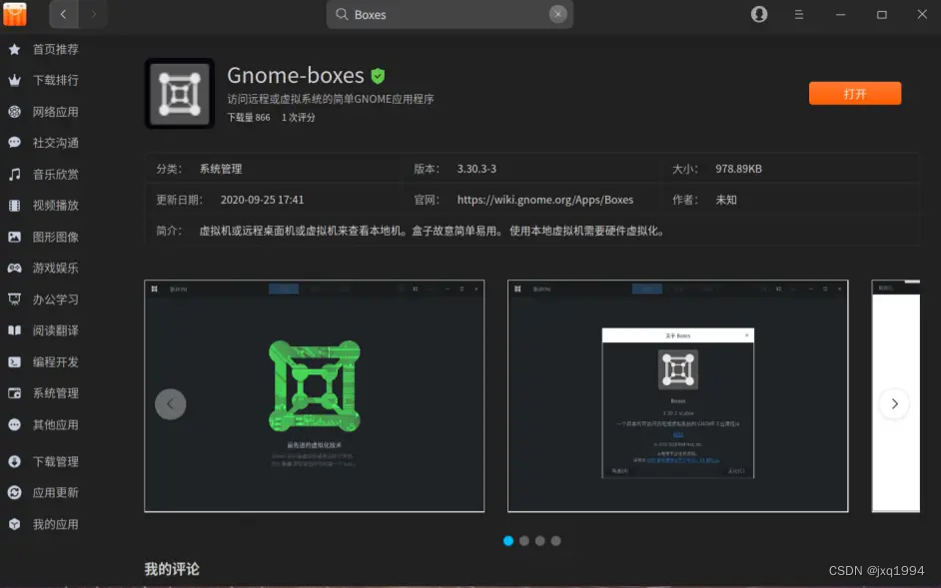Open the 首页推荐 sidebar entry

55,49
